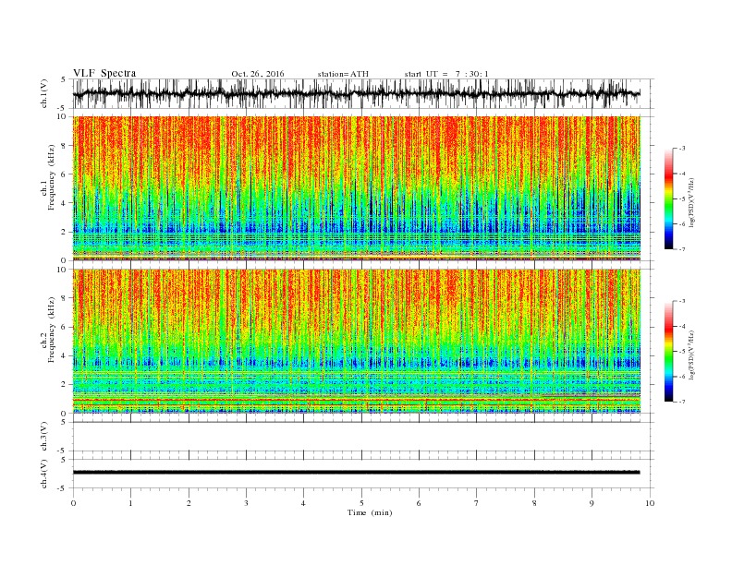
Task: Click the "VLF Spectra" plot title
Action: 104,73
